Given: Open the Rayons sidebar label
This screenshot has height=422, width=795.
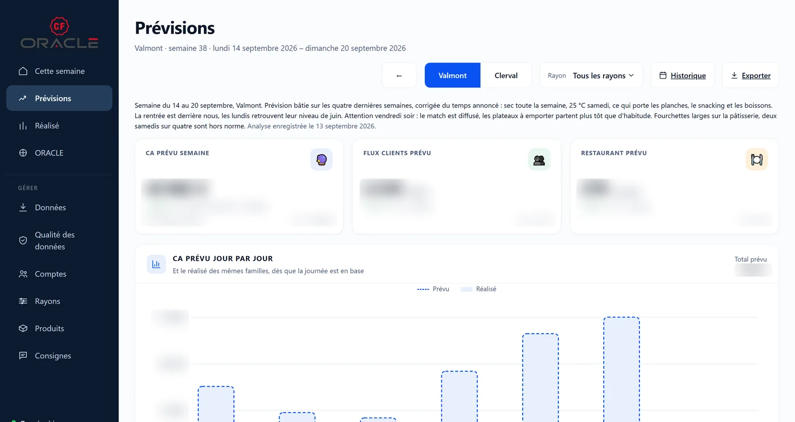Looking at the screenshot, I should pos(48,301).
